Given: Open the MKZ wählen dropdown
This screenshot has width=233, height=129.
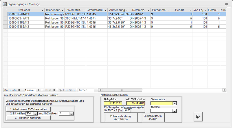Looking at the screenshot, I should (x=71, y=114).
